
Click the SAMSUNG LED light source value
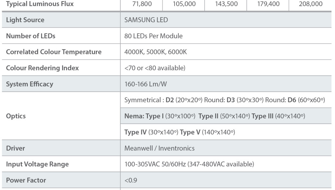coord(146,20)
